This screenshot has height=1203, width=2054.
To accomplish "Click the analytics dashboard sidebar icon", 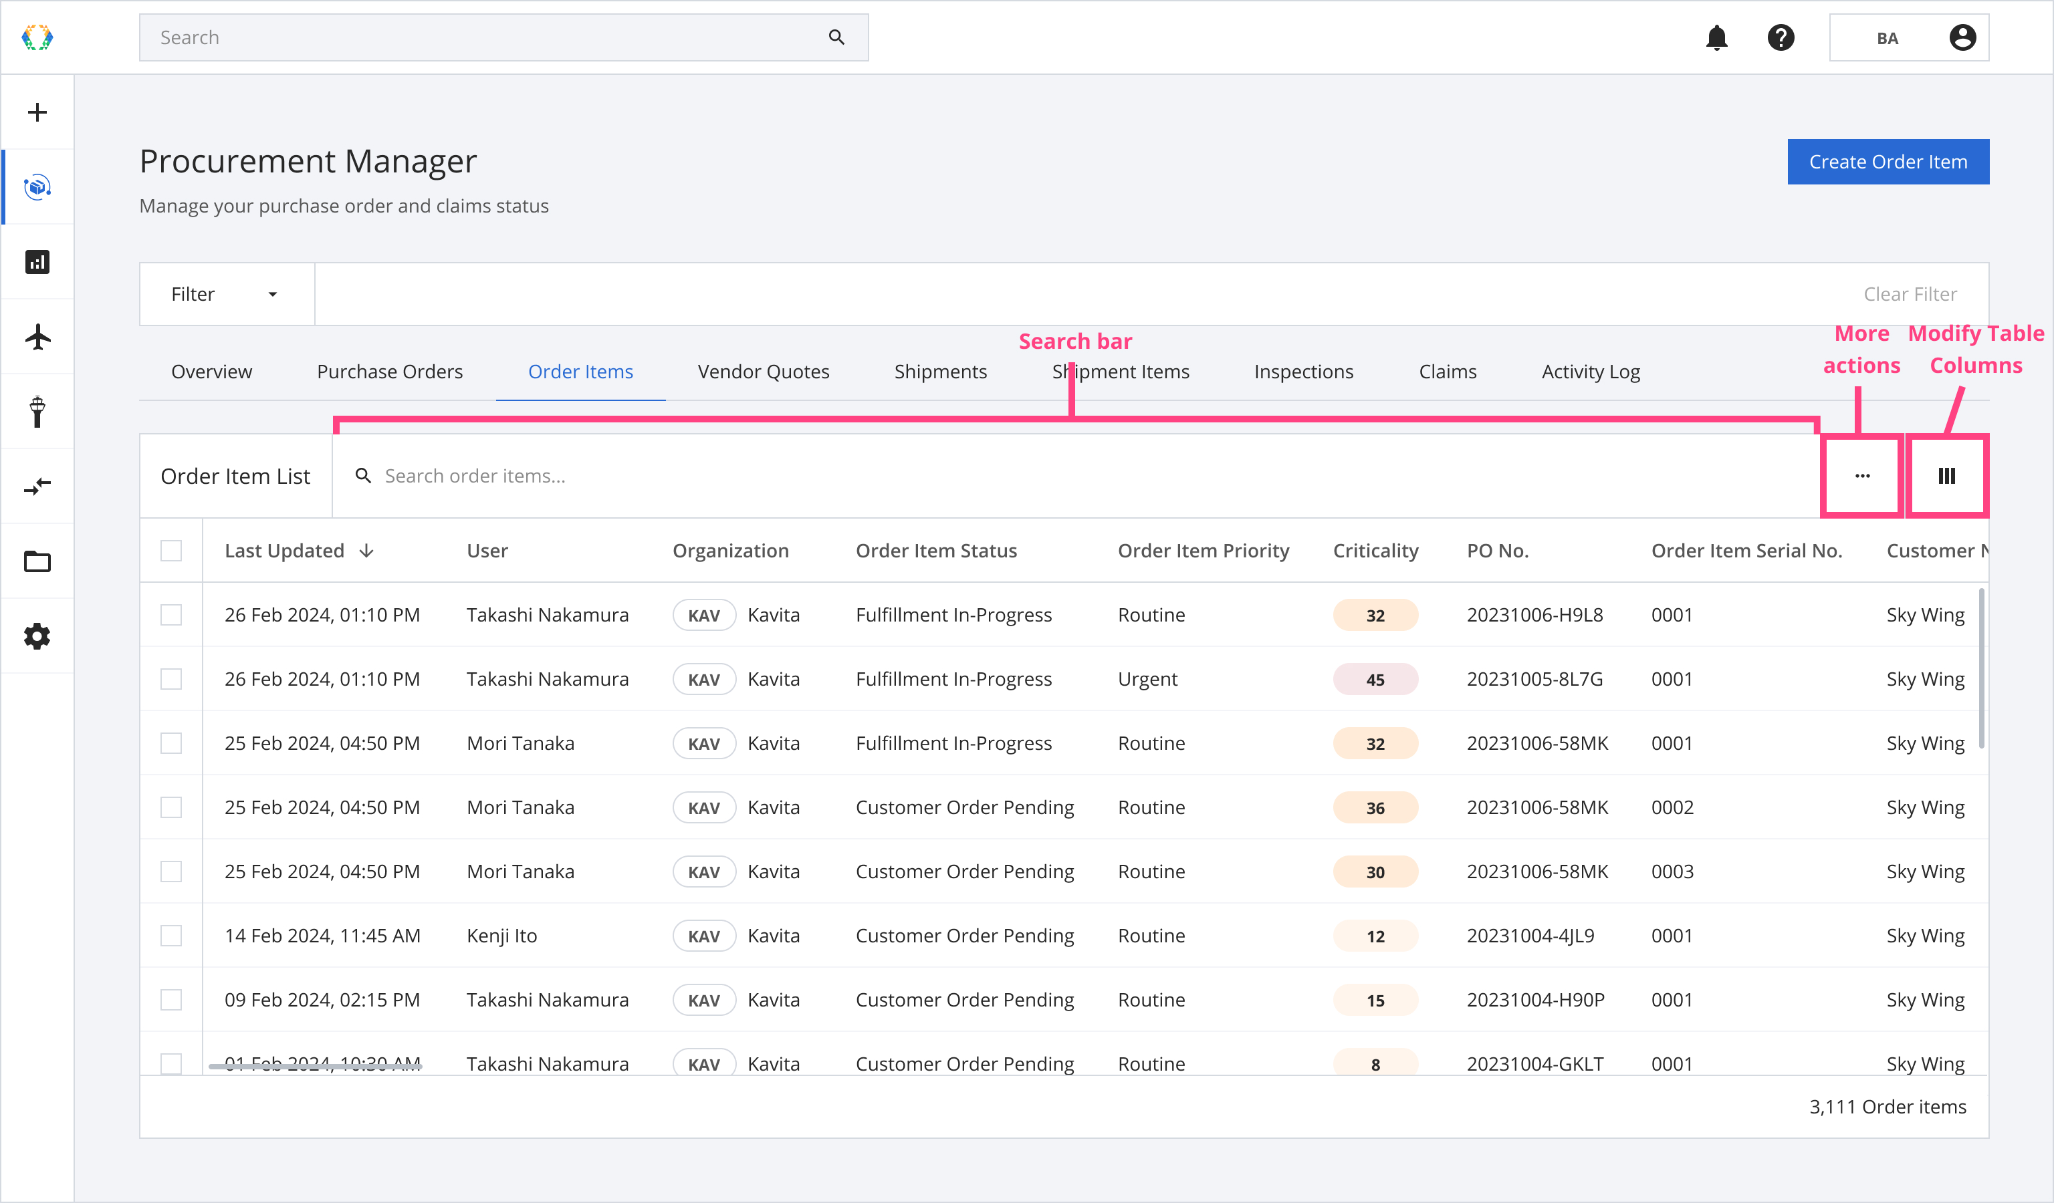I will coord(39,262).
